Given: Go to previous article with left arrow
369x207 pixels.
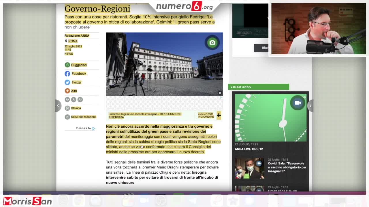Looking at the screenshot, I should click(58, 106).
